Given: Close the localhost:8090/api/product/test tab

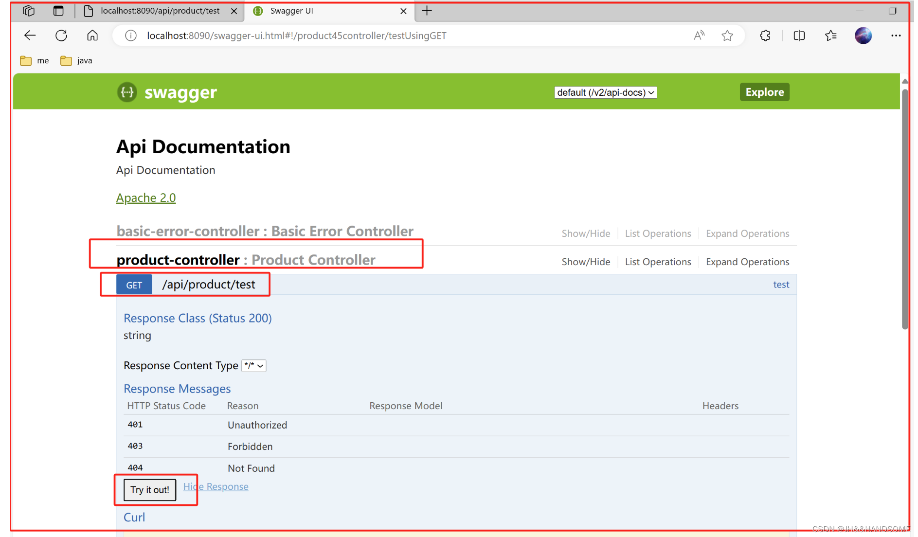Looking at the screenshot, I should (234, 11).
